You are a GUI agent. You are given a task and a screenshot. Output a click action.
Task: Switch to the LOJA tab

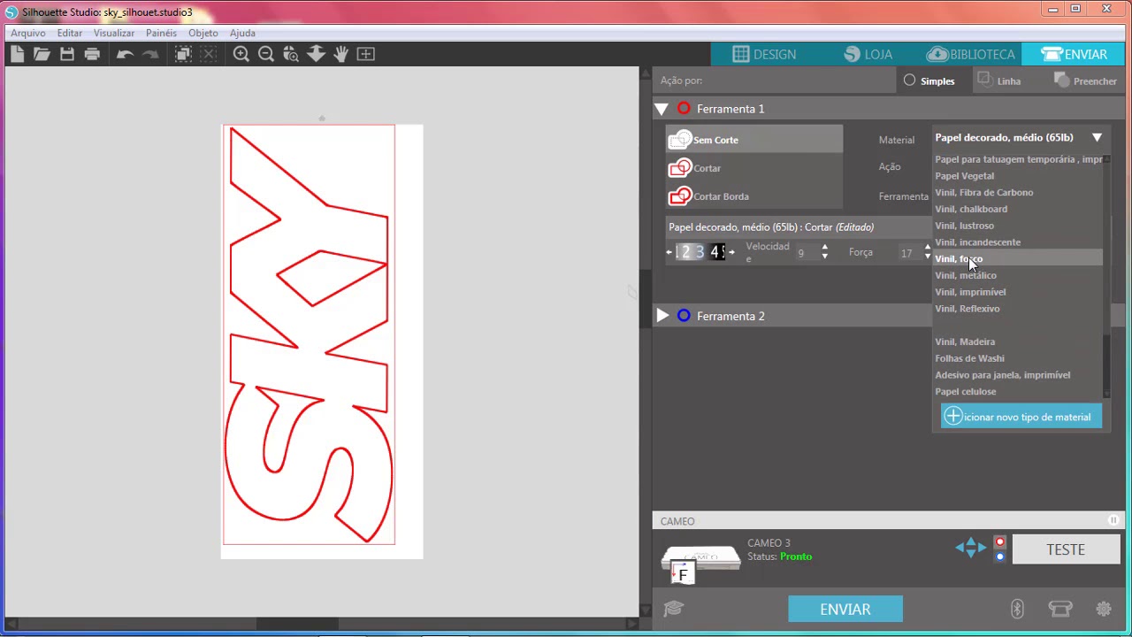[868, 54]
